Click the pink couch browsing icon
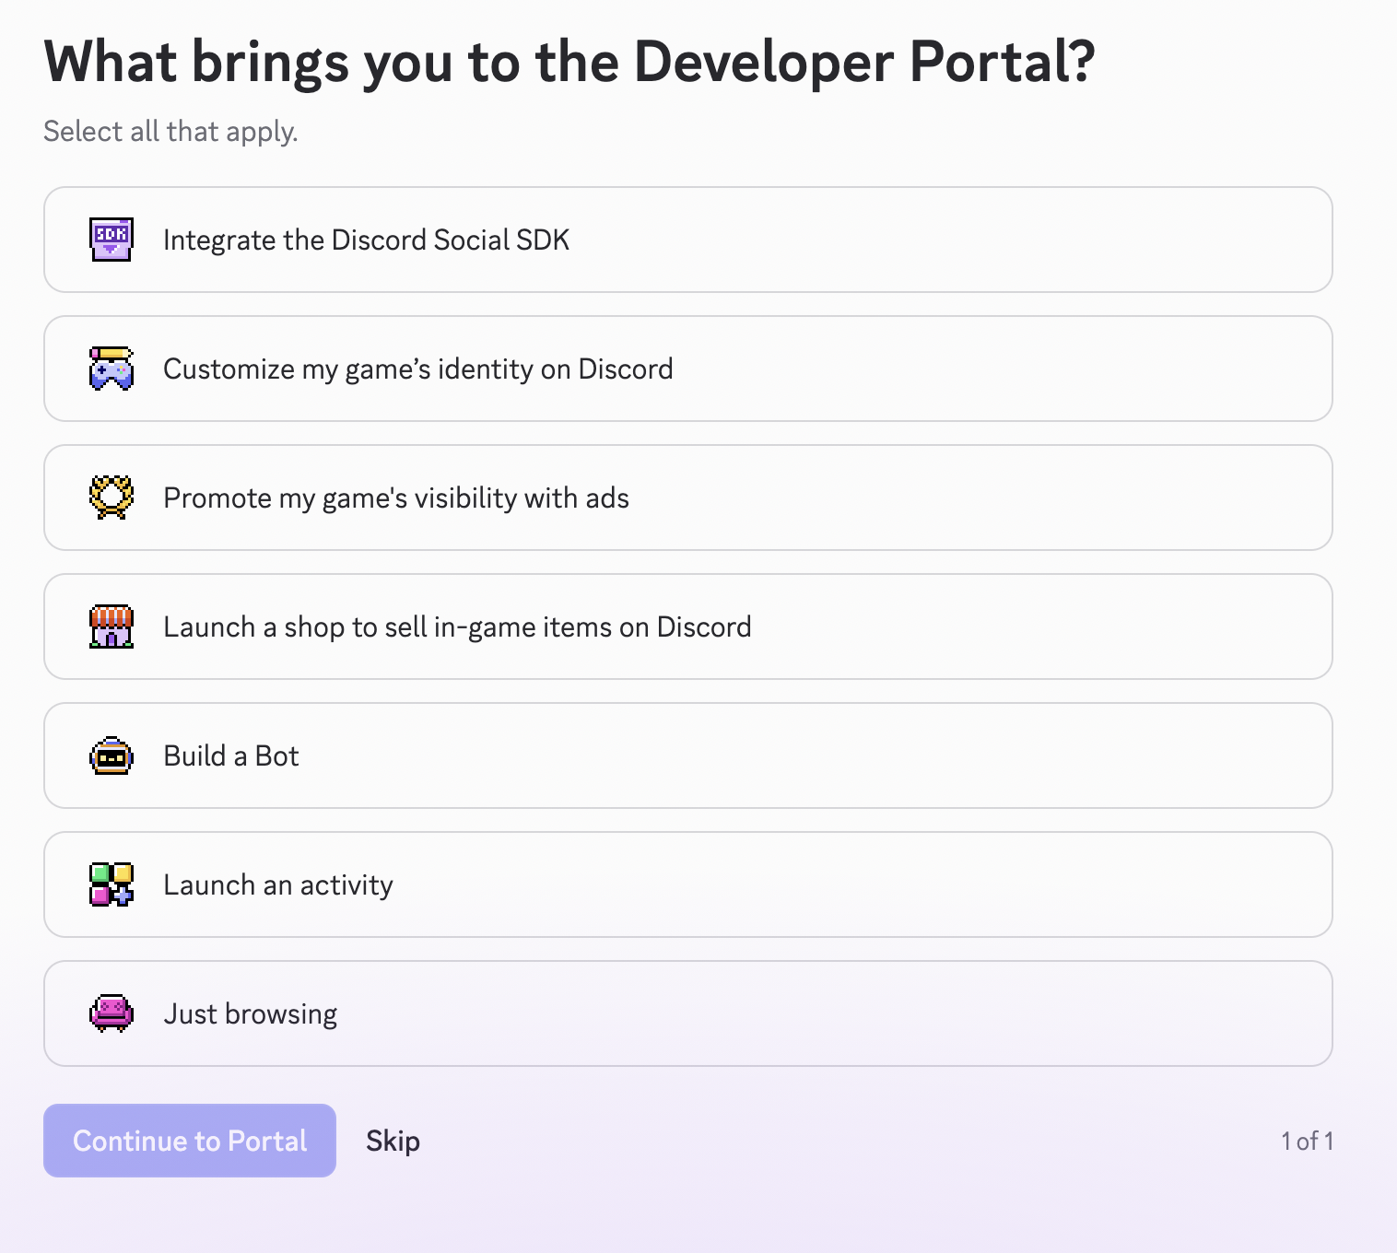Viewport: 1397px width, 1253px height. pos(111,1013)
